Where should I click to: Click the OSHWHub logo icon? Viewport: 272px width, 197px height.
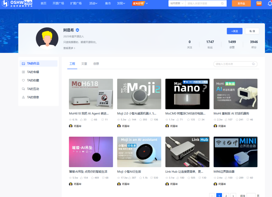pos(5,4)
